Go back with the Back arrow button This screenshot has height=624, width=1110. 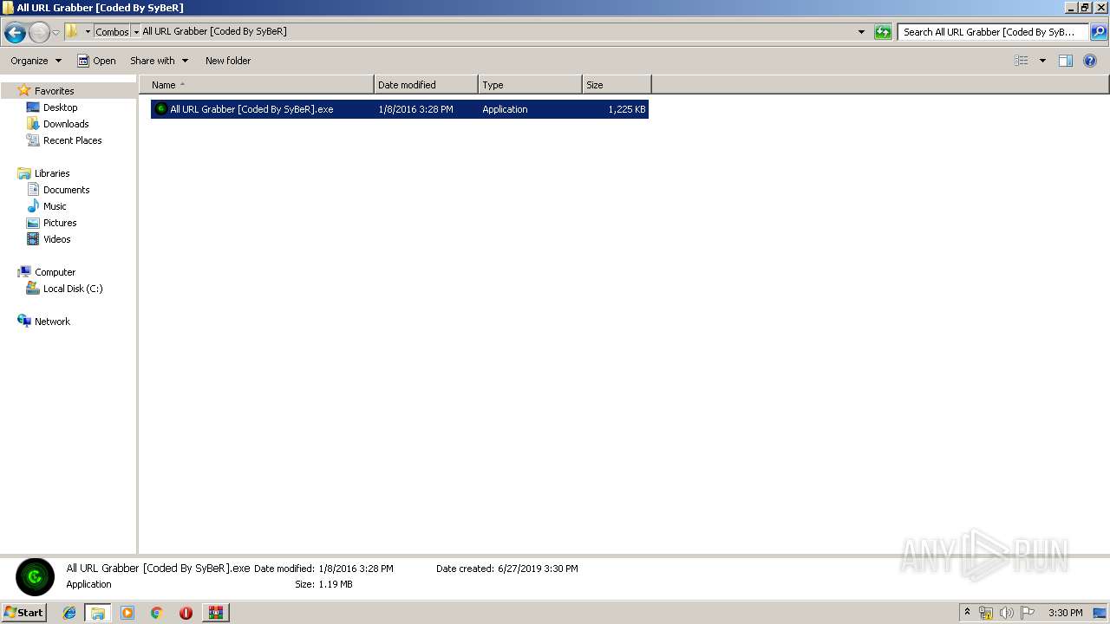[15, 33]
